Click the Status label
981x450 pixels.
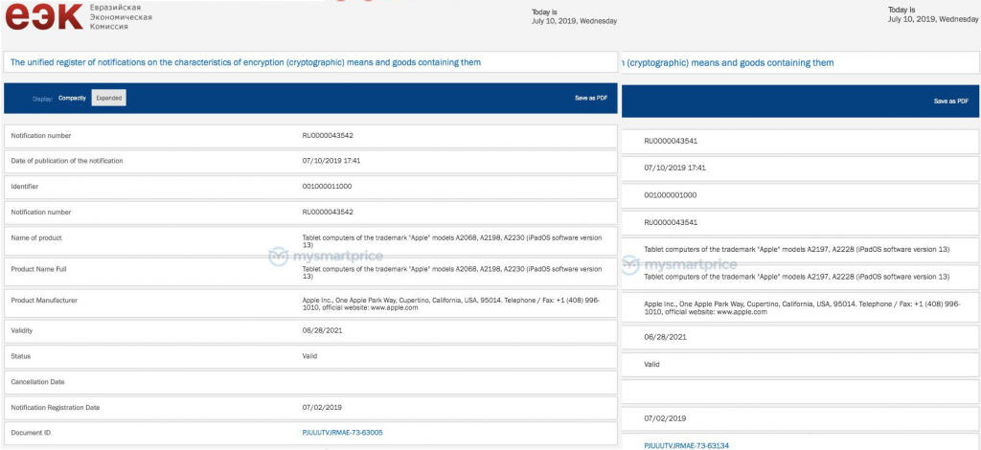click(x=21, y=355)
